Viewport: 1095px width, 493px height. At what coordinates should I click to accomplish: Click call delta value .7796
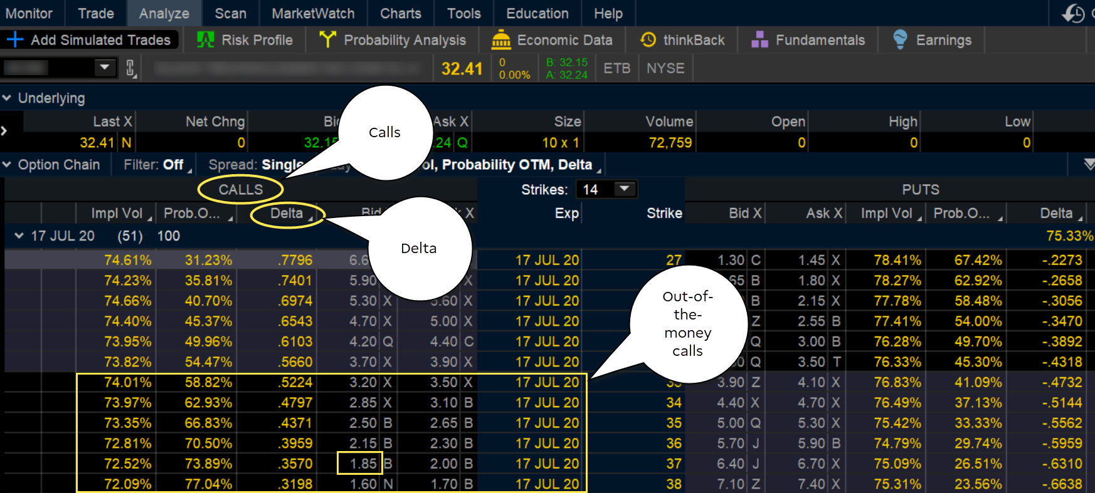[295, 260]
